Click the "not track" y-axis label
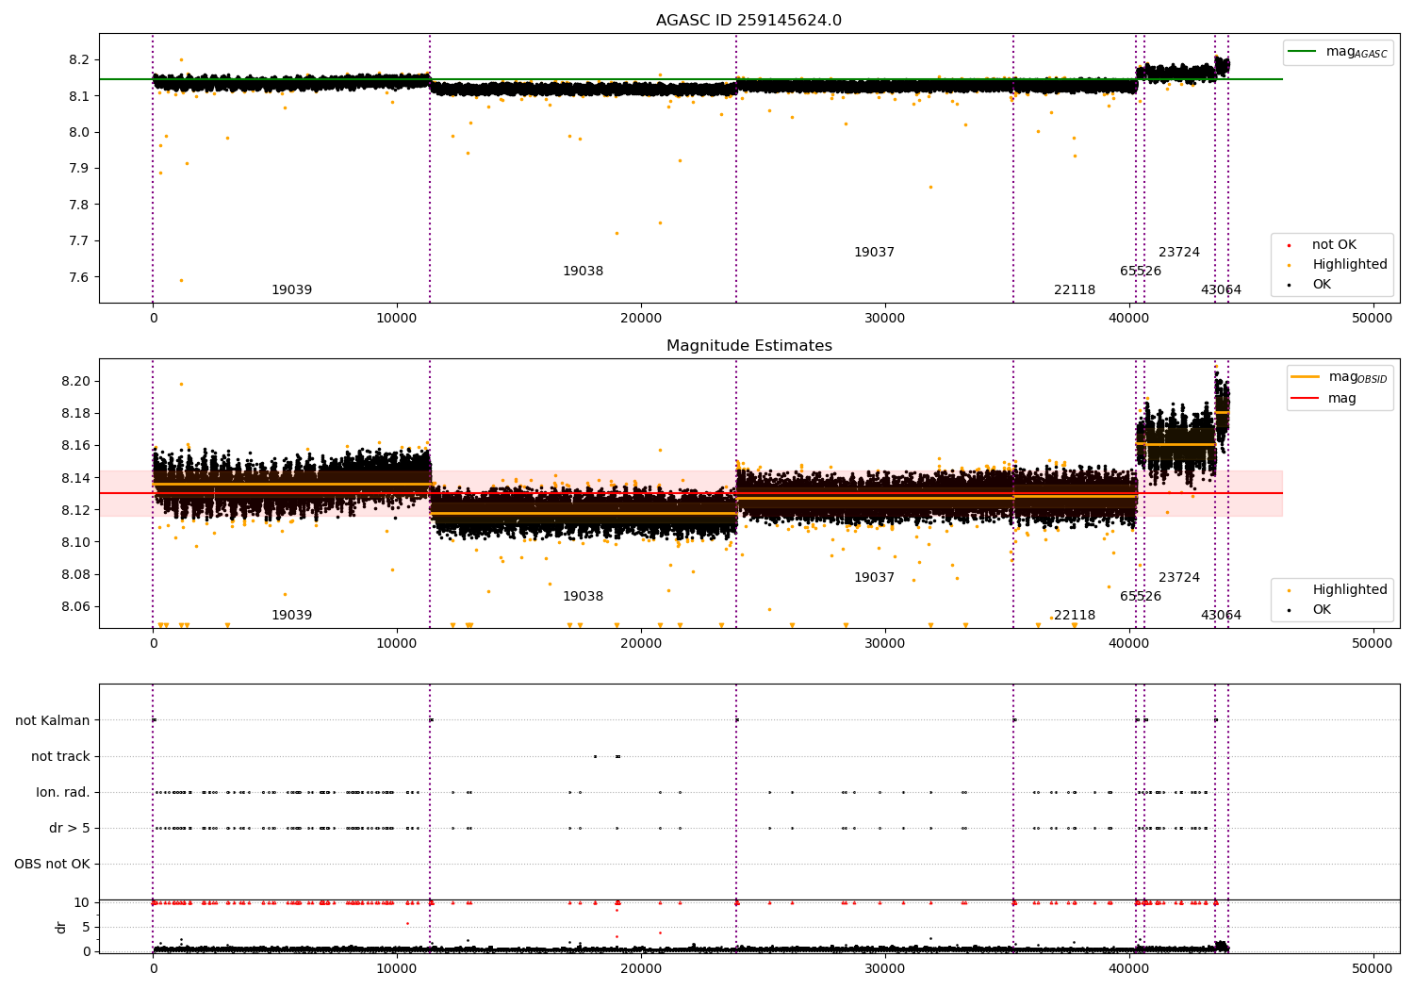This screenshot has width=1414, height=990. click(60, 756)
